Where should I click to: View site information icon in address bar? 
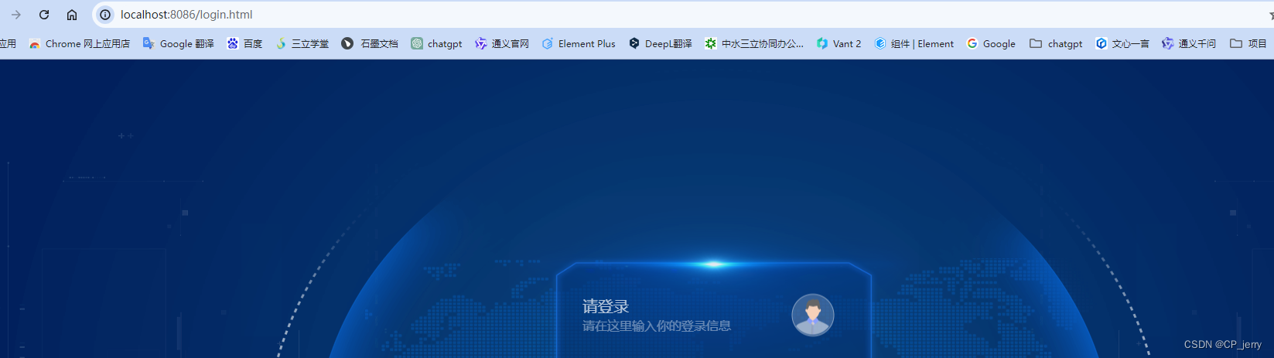(x=105, y=15)
